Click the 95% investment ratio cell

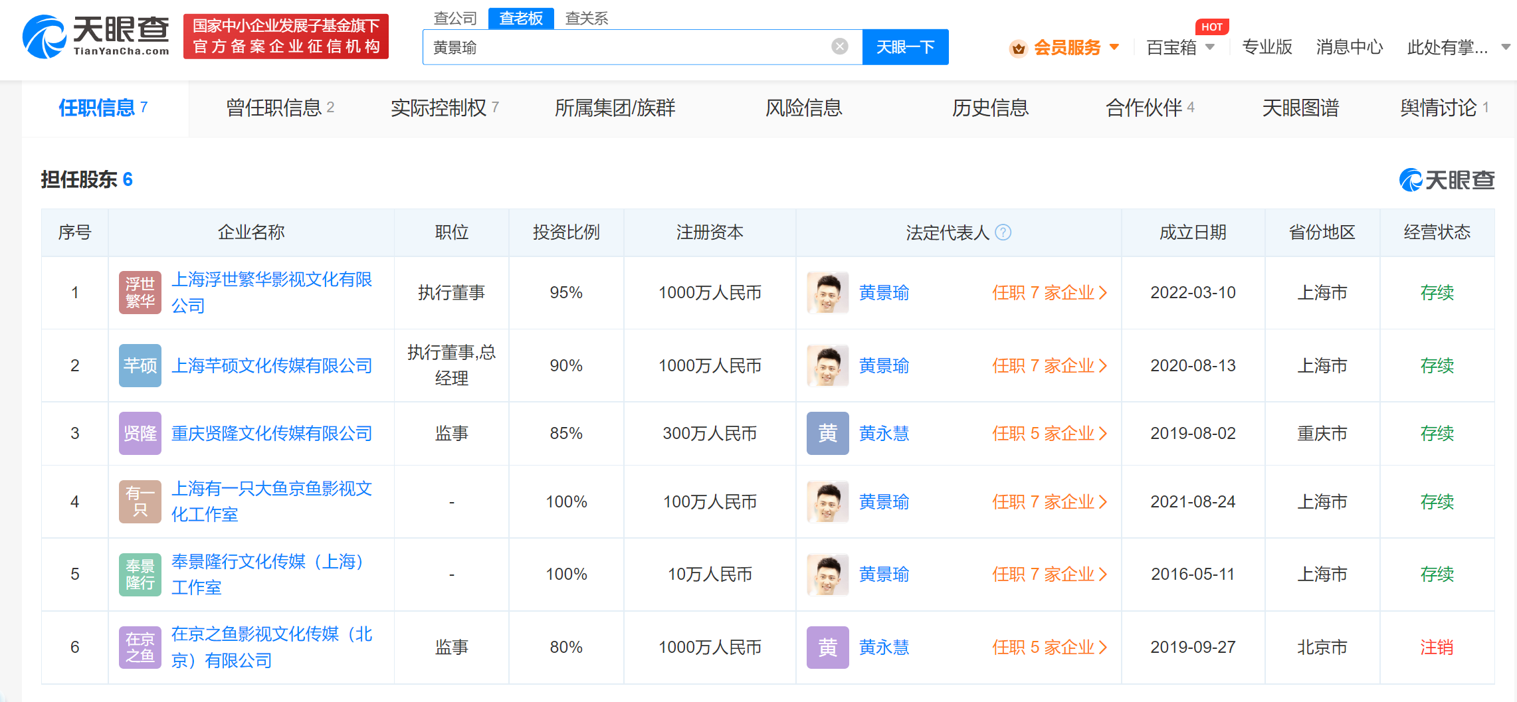click(x=566, y=292)
